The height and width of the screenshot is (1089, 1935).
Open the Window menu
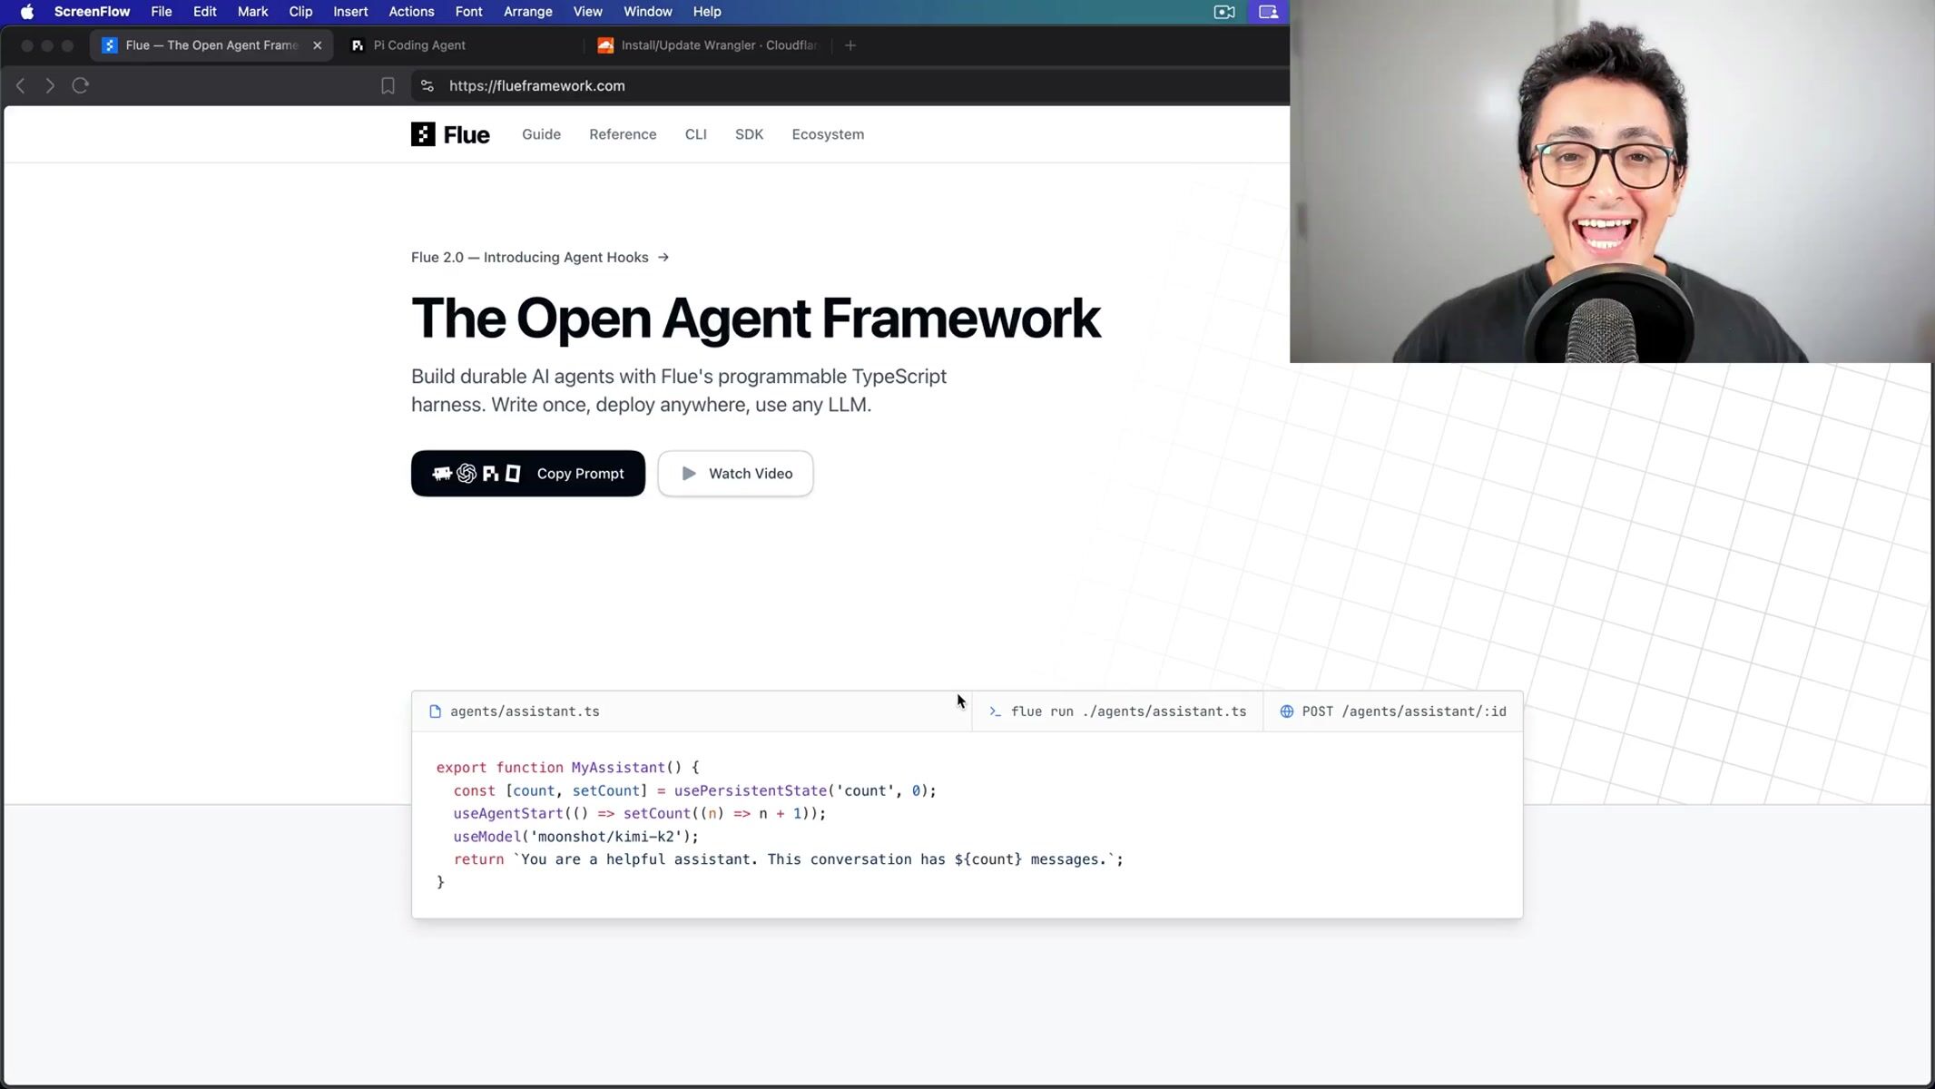(x=648, y=12)
